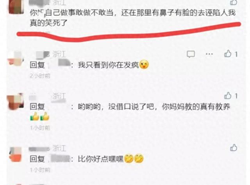Like the "比你好点嘿嘿" comment

234,148
